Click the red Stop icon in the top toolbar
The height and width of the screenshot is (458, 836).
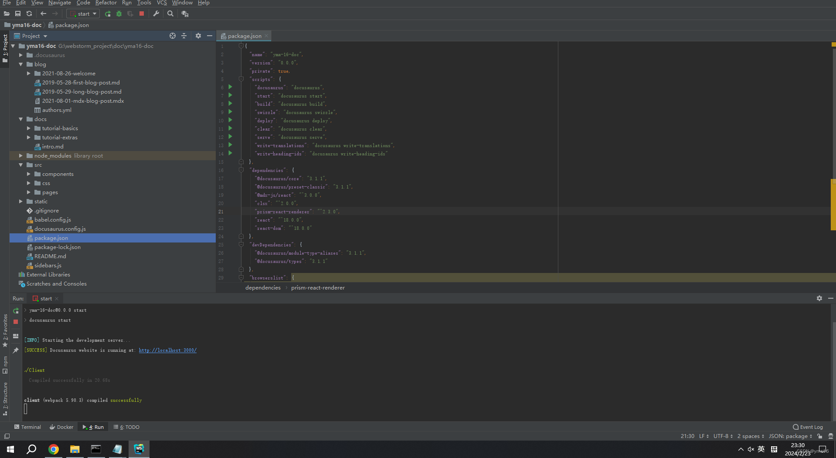[142, 14]
